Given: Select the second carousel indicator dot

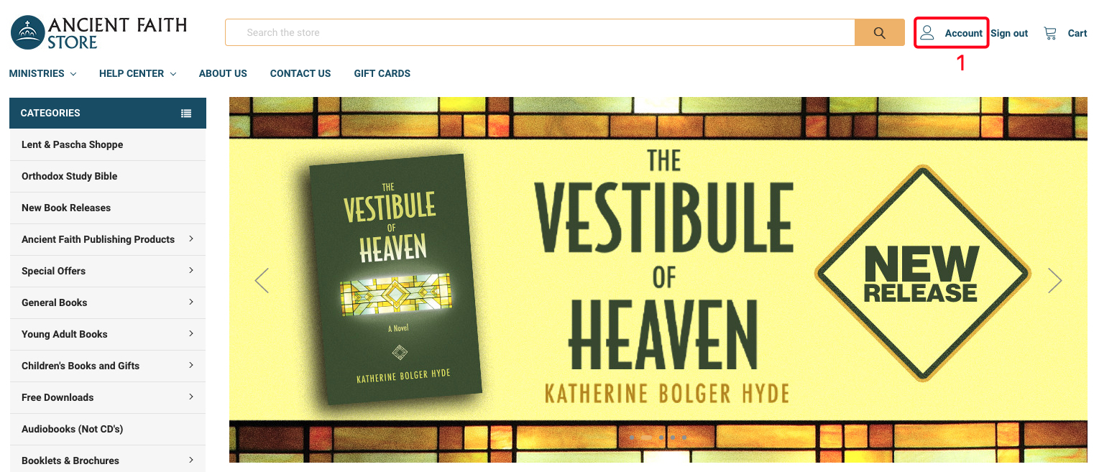Looking at the screenshot, I should (646, 438).
